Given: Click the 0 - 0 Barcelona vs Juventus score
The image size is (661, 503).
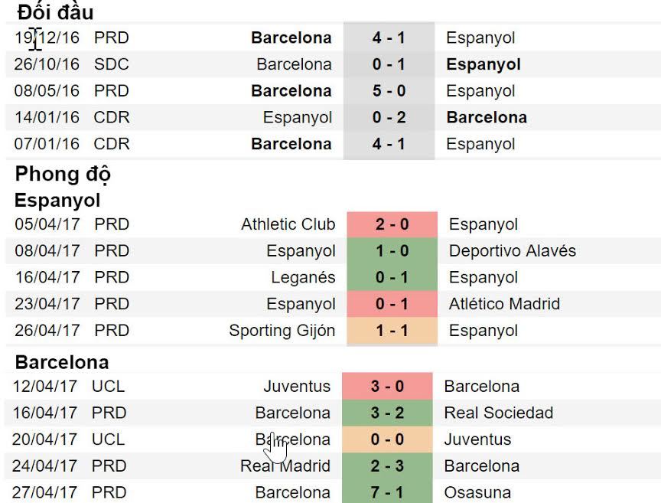Looking at the screenshot, I should pos(387,439).
